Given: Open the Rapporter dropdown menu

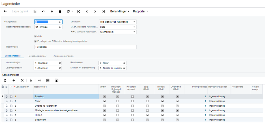Looking at the screenshot, I should click(140, 11).
